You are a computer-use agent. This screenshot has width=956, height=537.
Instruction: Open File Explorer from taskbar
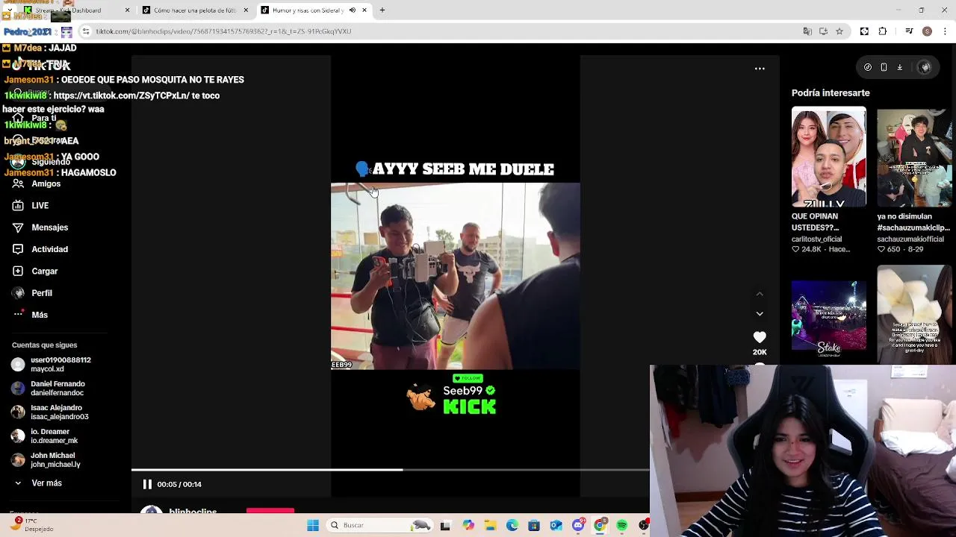490,526
